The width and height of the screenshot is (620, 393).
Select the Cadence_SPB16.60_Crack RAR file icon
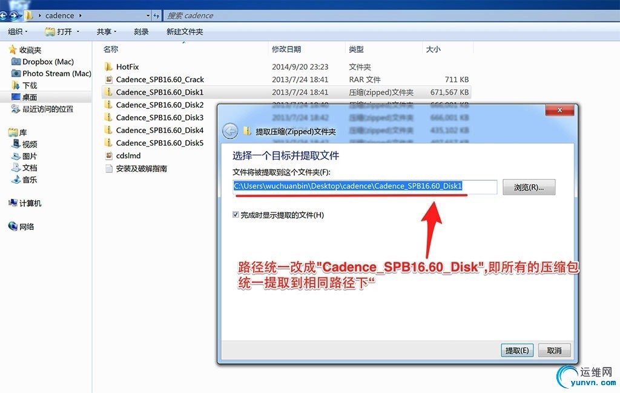[x=109, y=79]
